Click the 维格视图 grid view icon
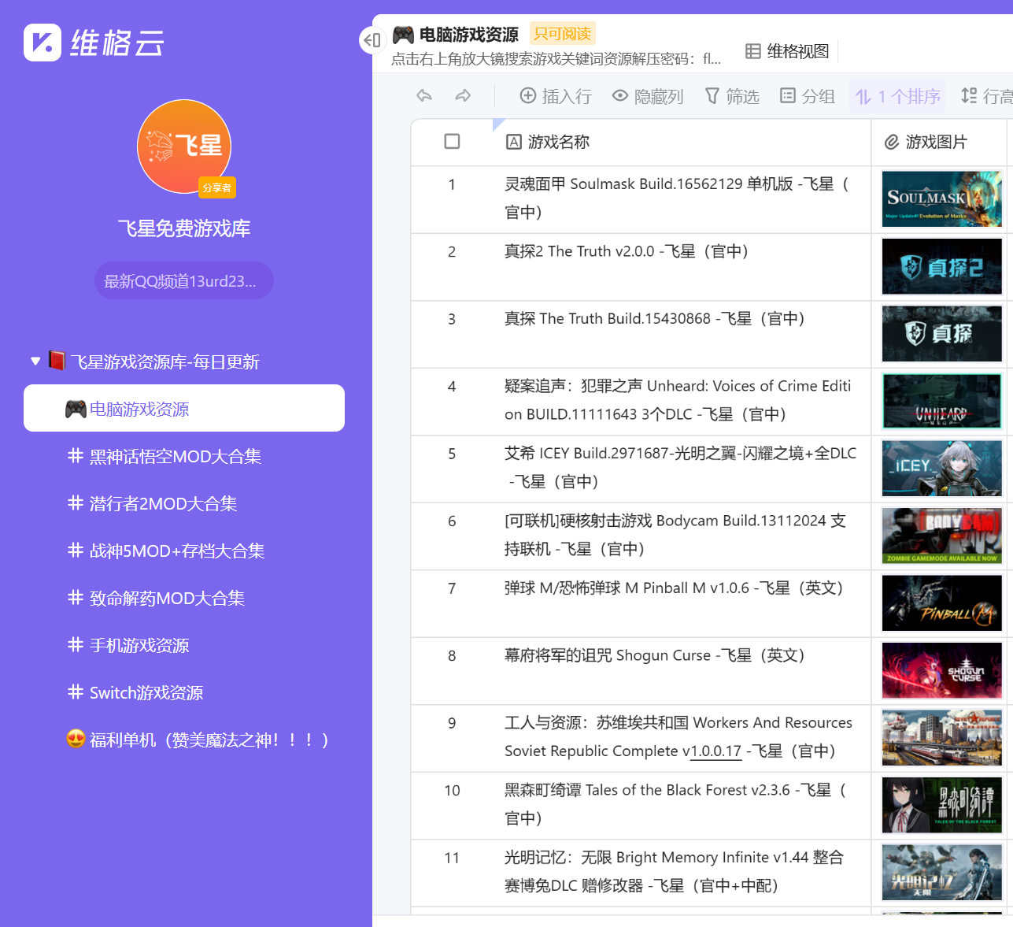This screenshot has width=1013, height=927. coord(753,52)
